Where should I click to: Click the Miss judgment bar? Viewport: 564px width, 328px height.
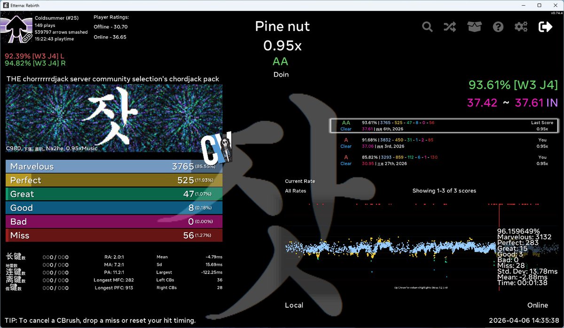(114, 235)
